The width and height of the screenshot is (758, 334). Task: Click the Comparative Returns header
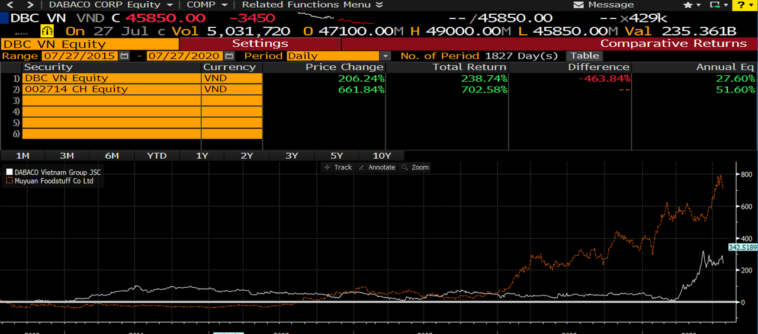pos(673,43)
